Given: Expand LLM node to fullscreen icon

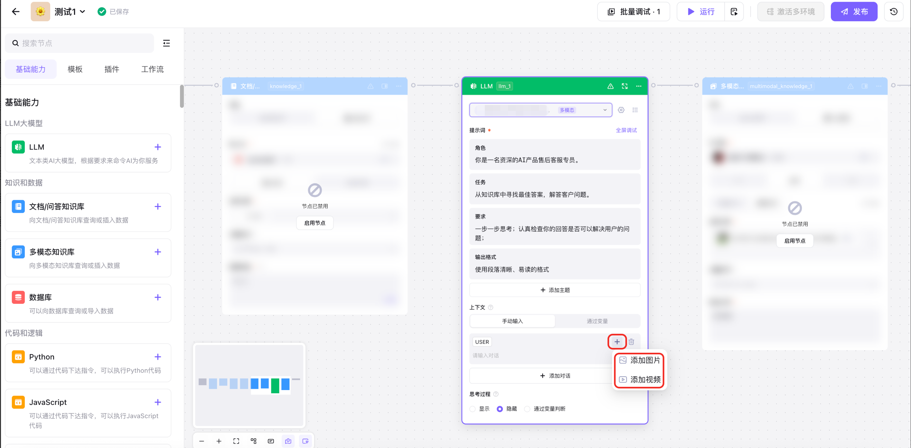Looking at the screenshot, I should click(x=625, y=86).
